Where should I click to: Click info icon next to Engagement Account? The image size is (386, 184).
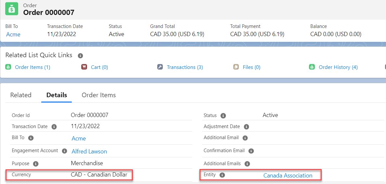[65, 151]
